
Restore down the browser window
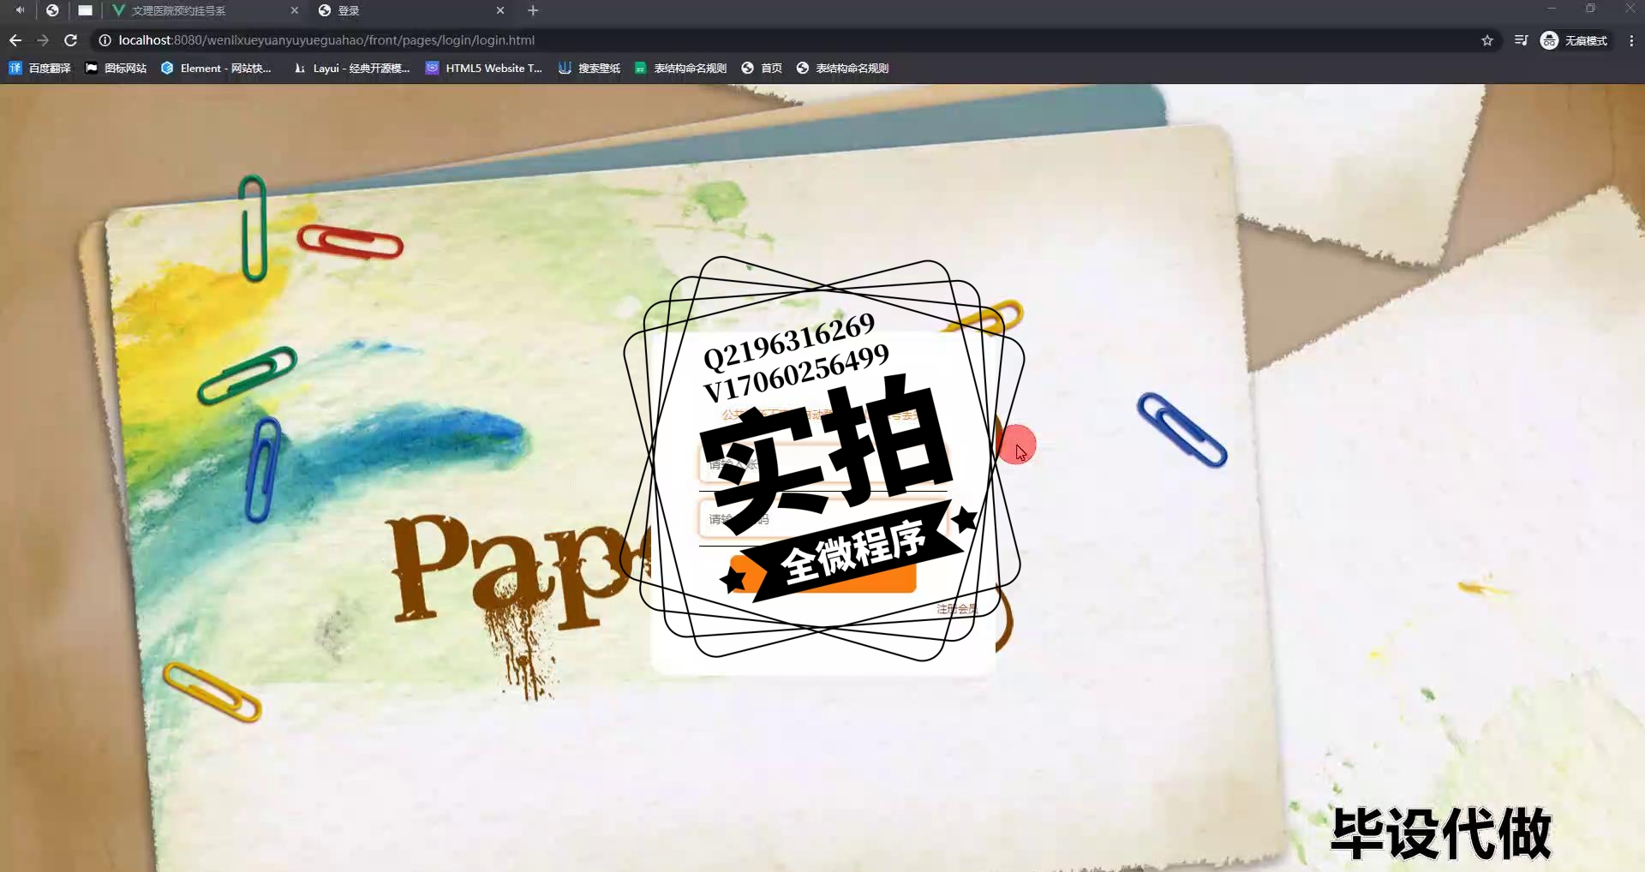coord(1590,9)
